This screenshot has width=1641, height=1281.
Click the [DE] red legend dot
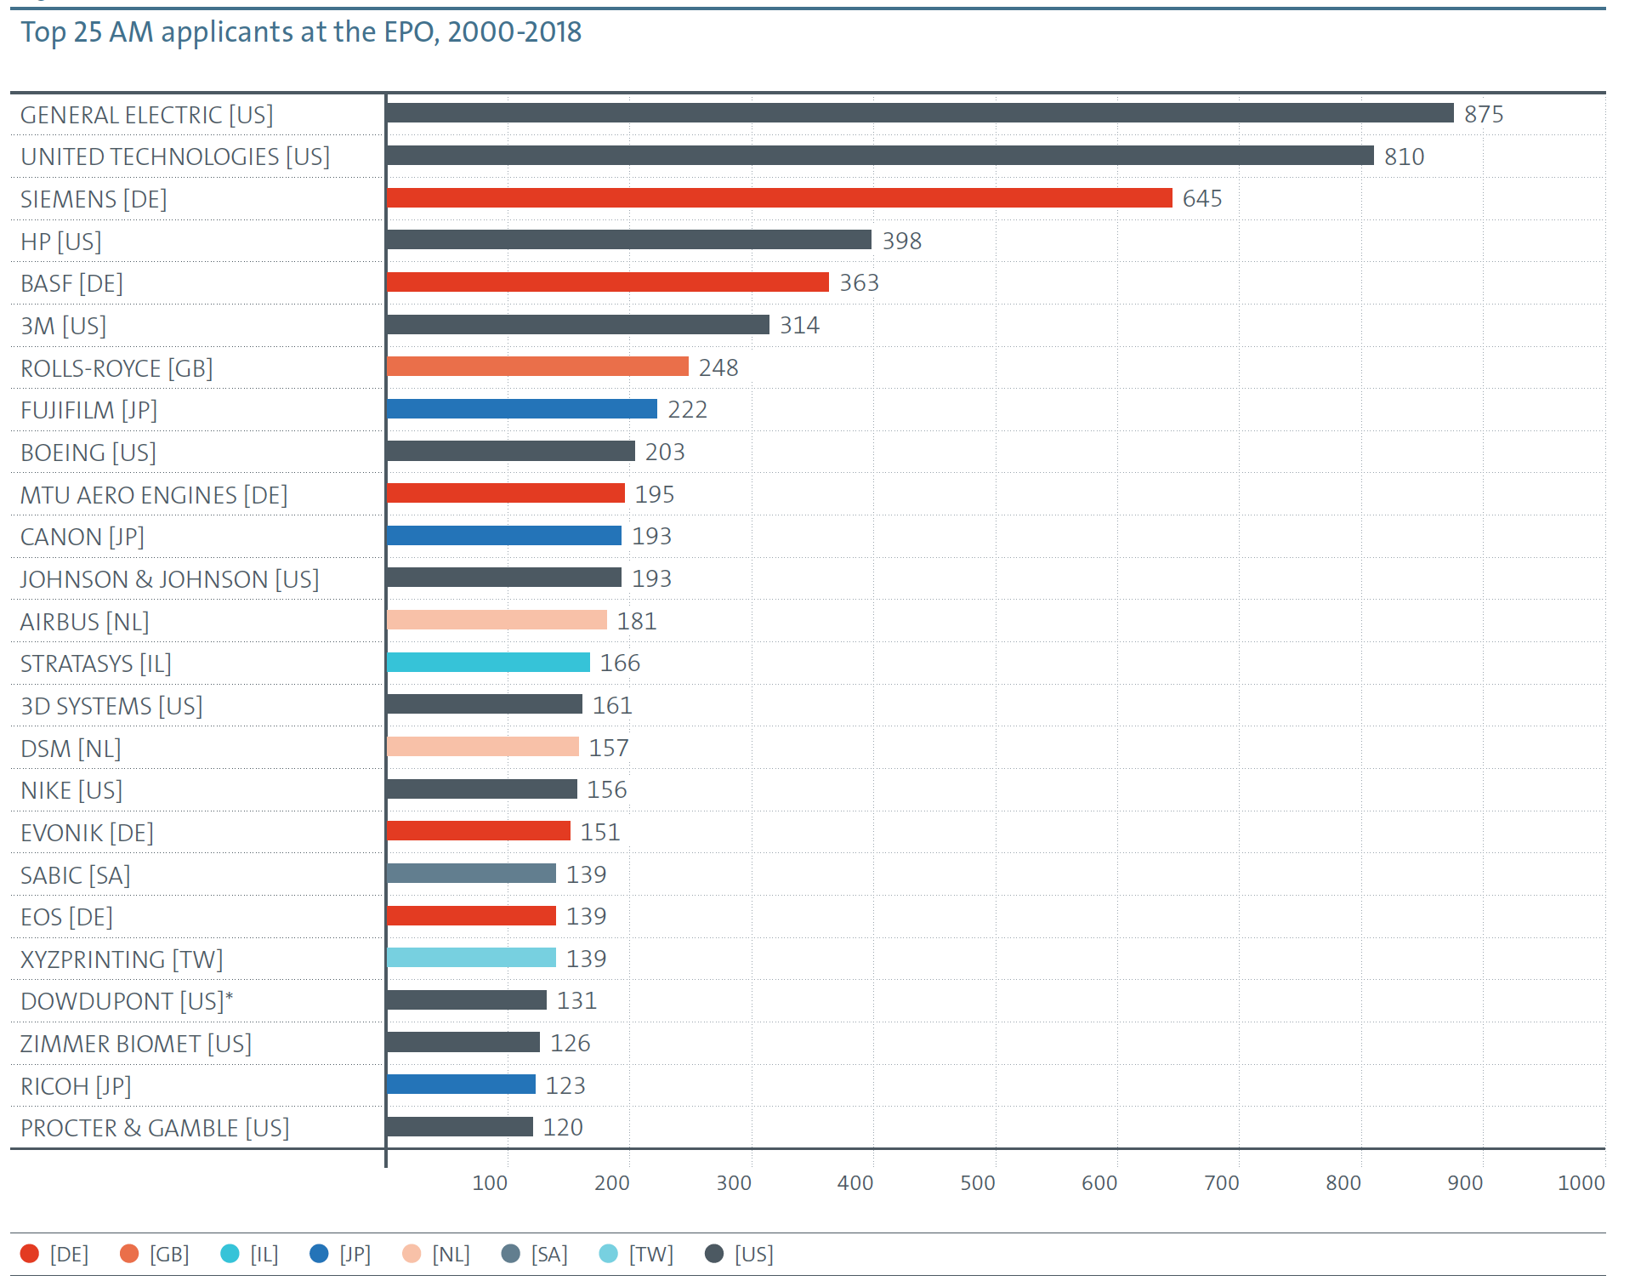(30, 1254)
